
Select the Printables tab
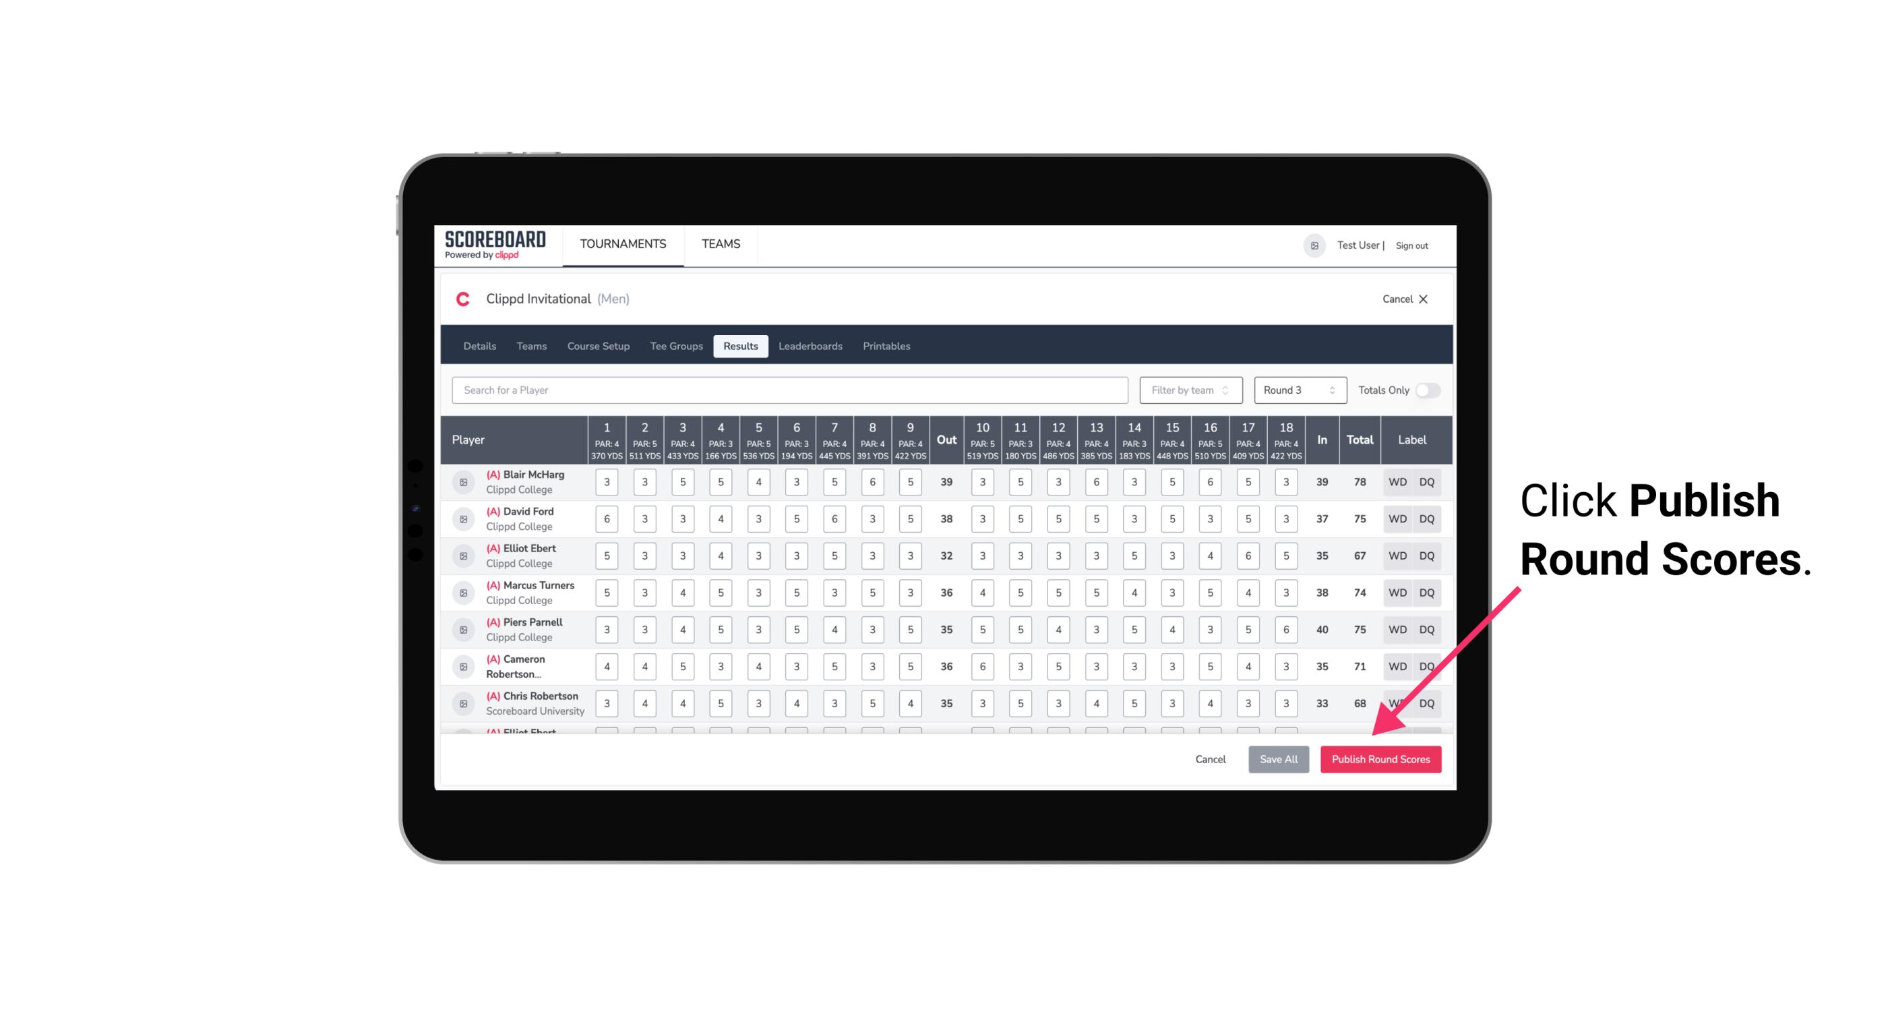tap(886, 345)
